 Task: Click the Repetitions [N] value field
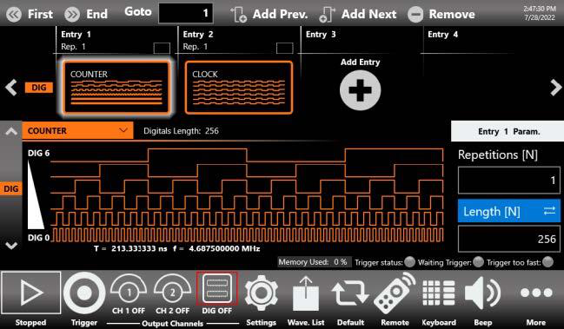click(x=509, y=180)
